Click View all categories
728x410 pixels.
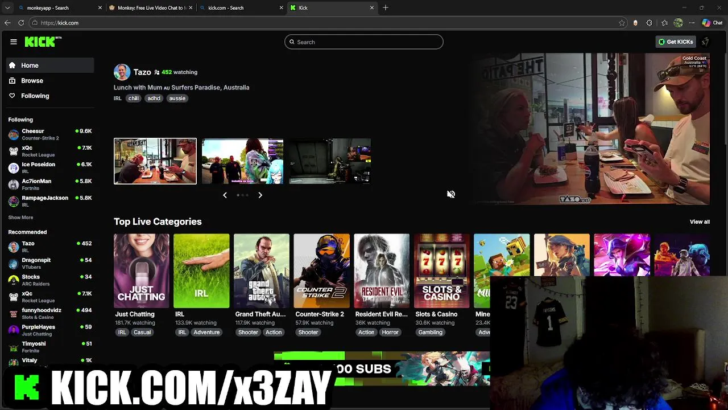point(700,222)
